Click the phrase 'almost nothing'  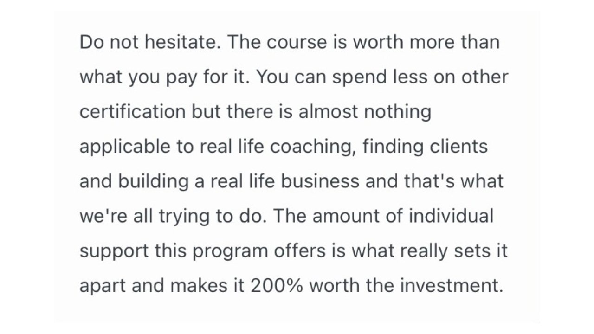(x=365, y=112)
